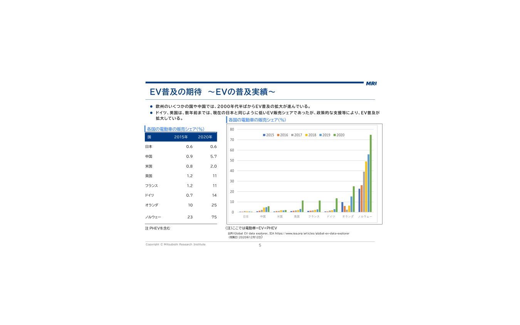The height and width of the screenshot is (325, 520).
Task: Click Norway's green 2020 bar in chart
Action: pyautogui.click(x=371, y=174)
